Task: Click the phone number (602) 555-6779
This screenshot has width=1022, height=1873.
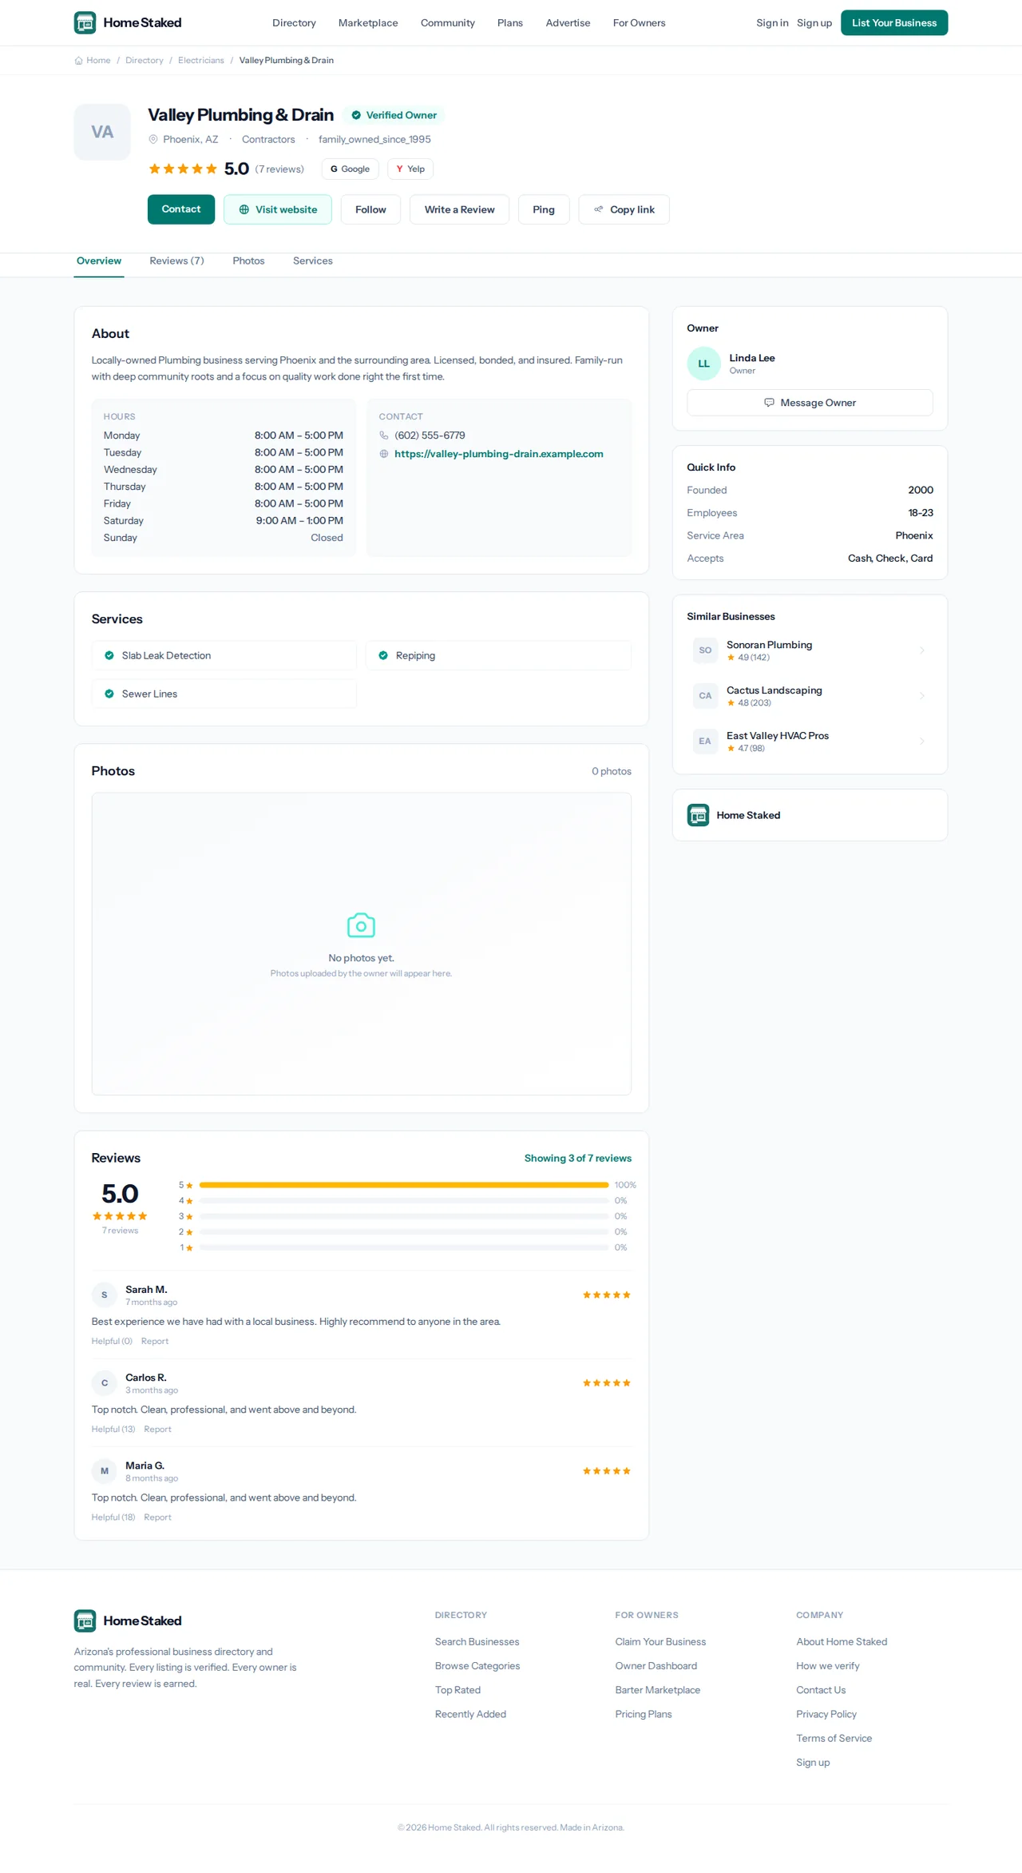Action: tap(430, 435)
